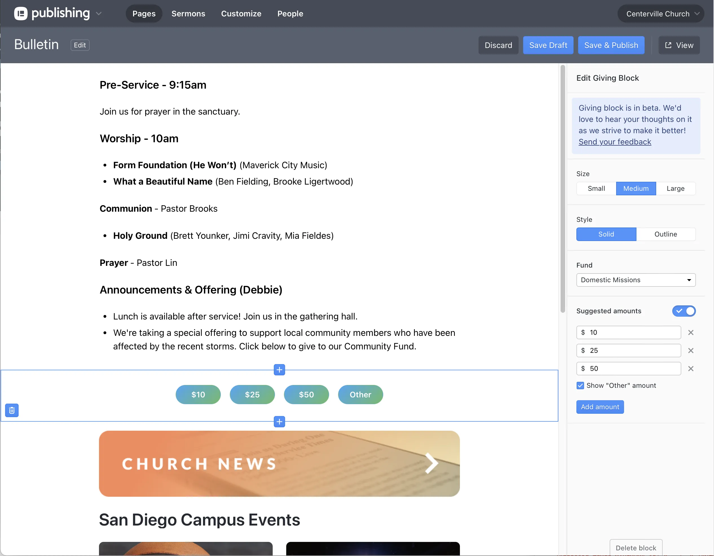Remove the $10 suggested amount
This screenshot has height=556, width=714.
coord(691,332)
